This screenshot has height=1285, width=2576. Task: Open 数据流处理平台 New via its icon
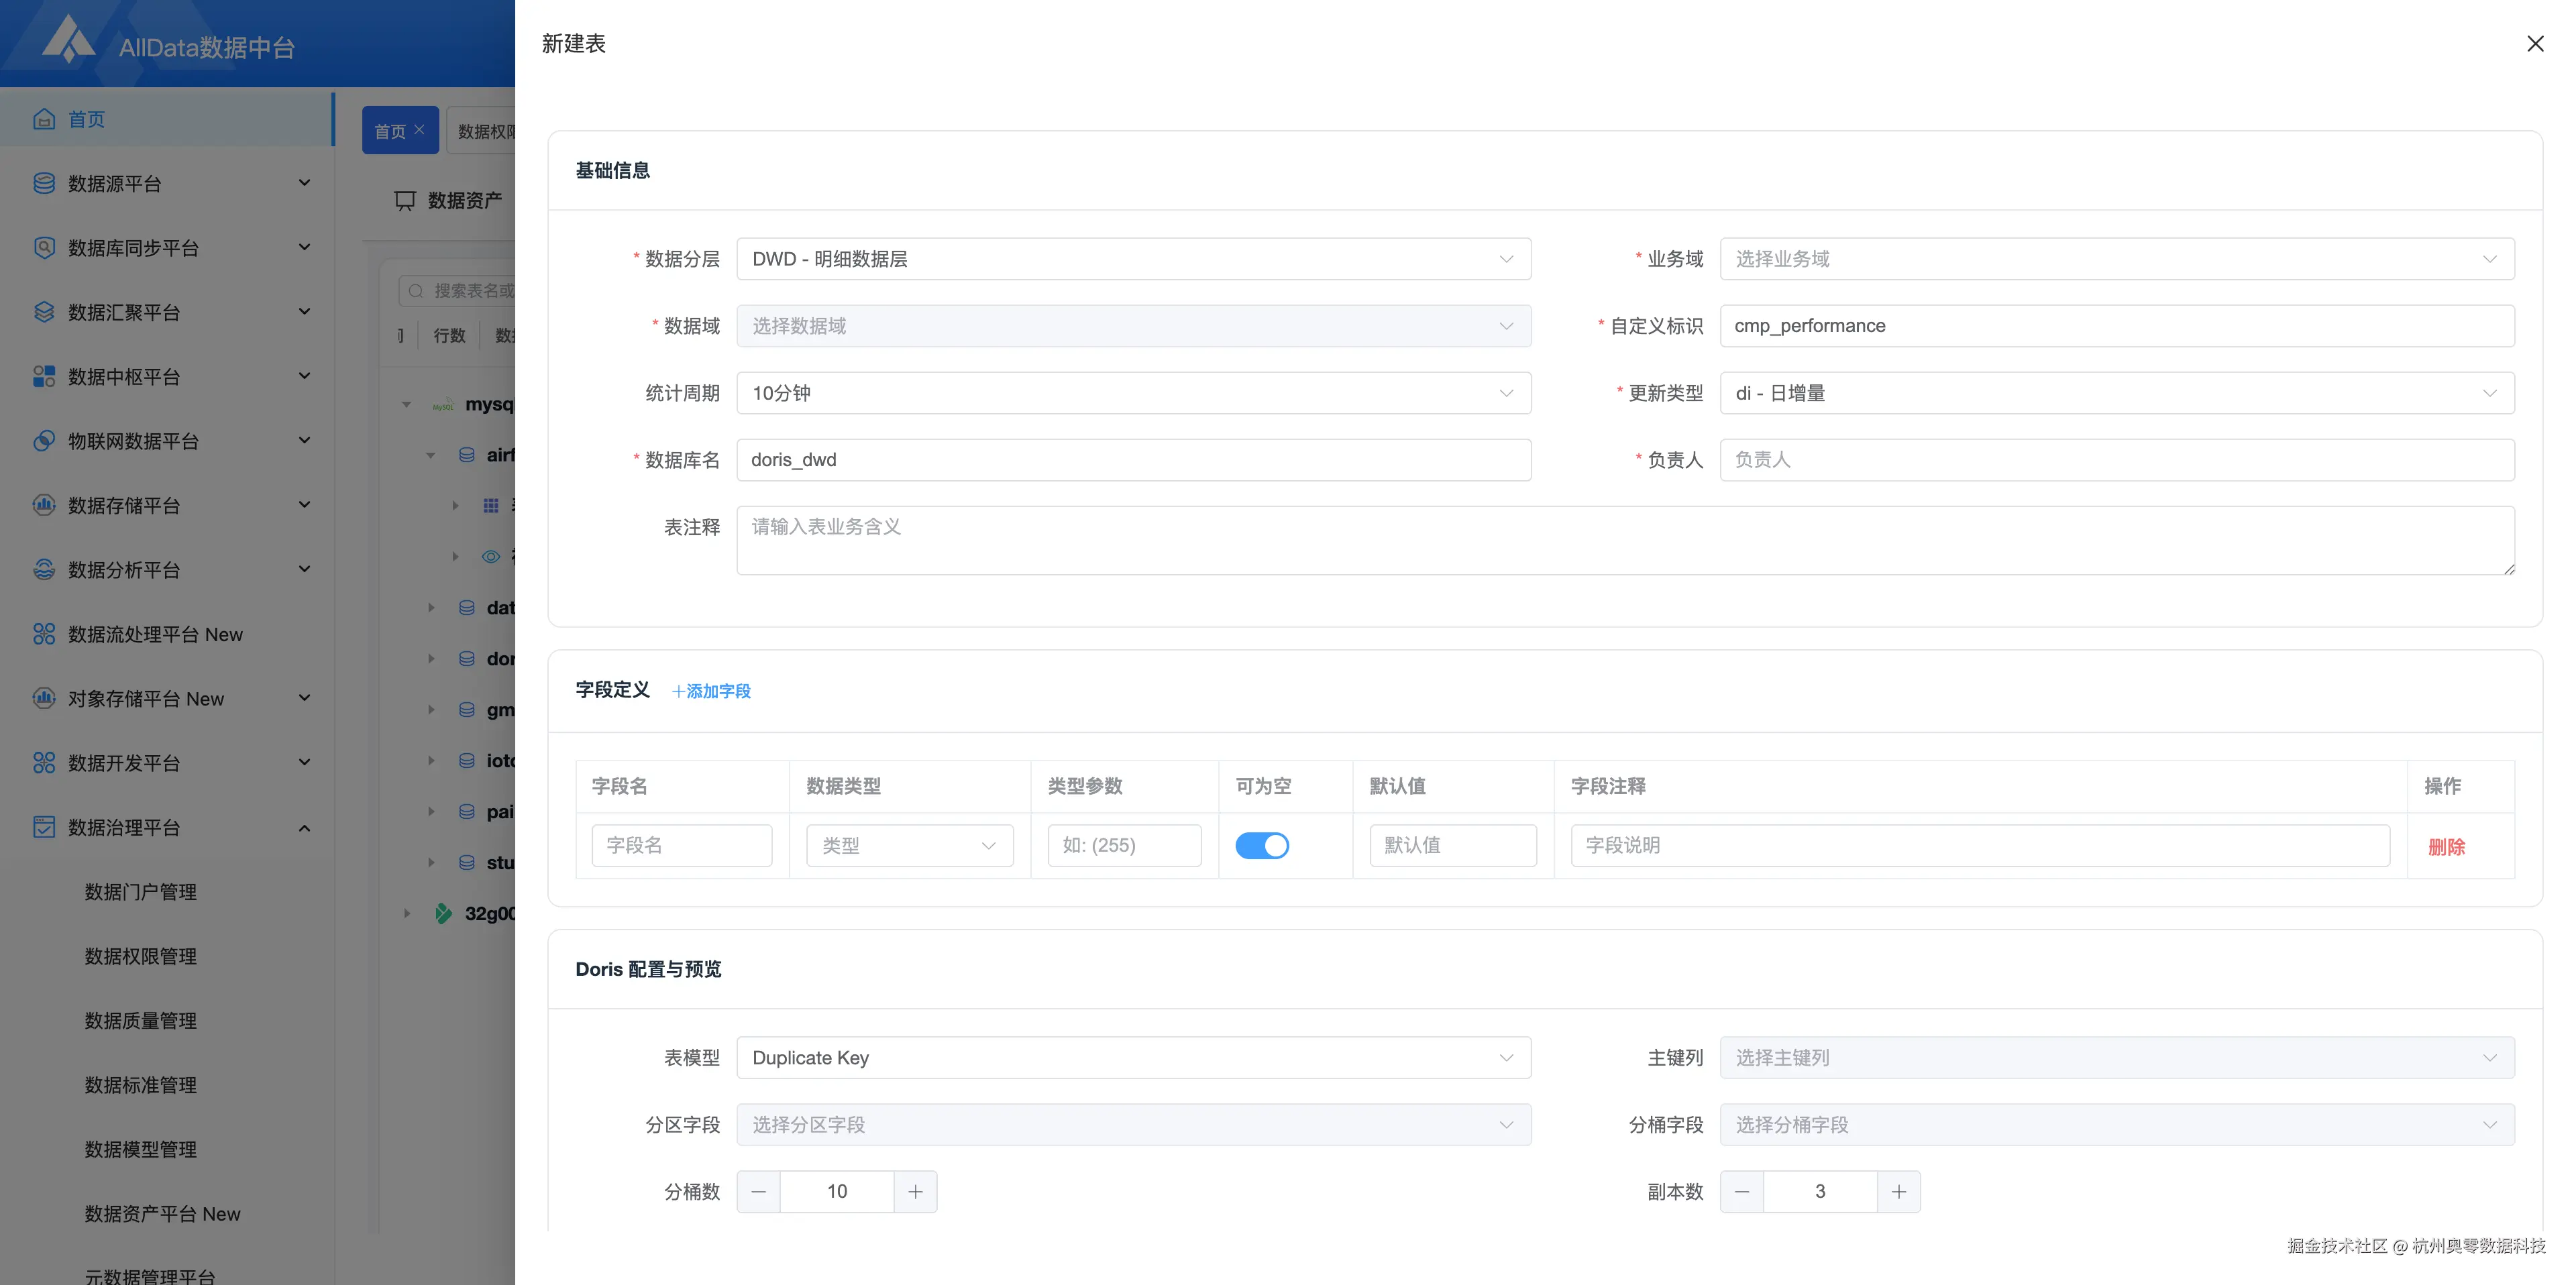point(43,633)
